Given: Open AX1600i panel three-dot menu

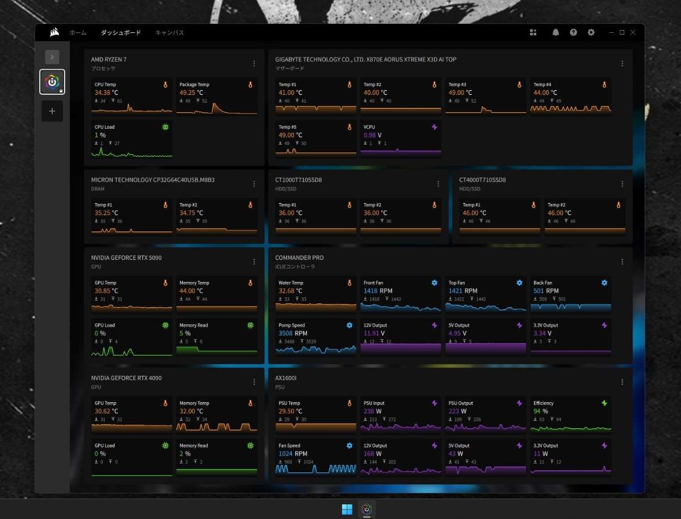Looking at the screenshot, I should point(622,382).
